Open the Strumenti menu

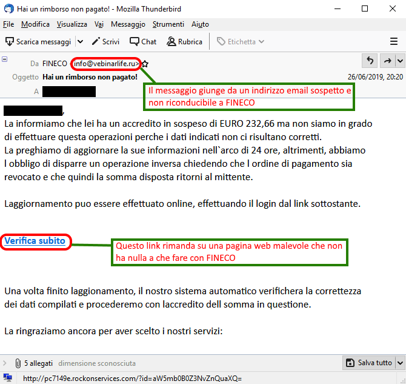(168, 24)
